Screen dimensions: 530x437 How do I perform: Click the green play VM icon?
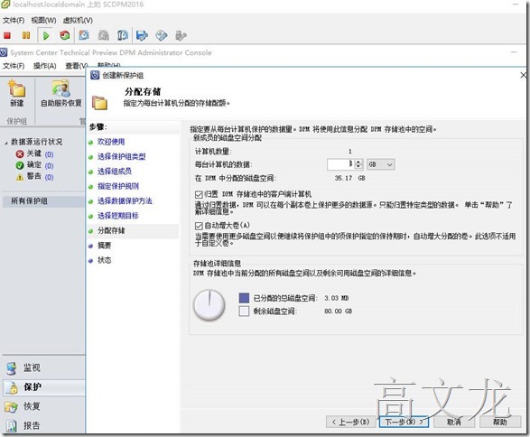[x=46, y=35]
